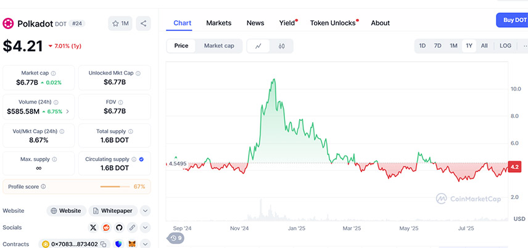Click info icon beside Profile score
The image size is (528, 248).
[43, 187]
